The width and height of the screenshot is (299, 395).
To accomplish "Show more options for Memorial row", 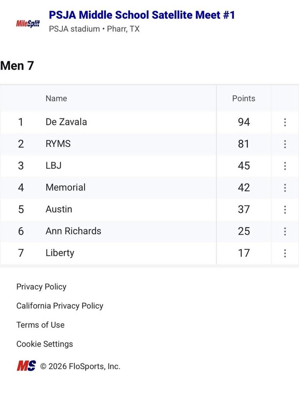I will point(285,188).
